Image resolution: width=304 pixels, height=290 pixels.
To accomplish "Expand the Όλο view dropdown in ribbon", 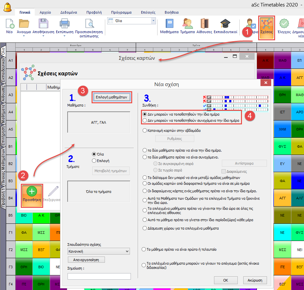I will click(x=153, y=21).
